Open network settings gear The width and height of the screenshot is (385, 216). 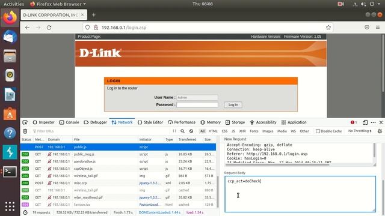pos(380,131)
